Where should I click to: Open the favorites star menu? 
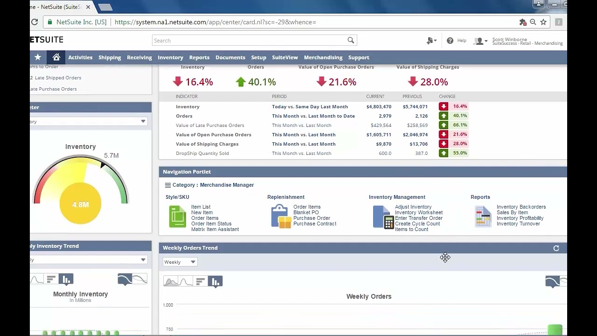38,57
